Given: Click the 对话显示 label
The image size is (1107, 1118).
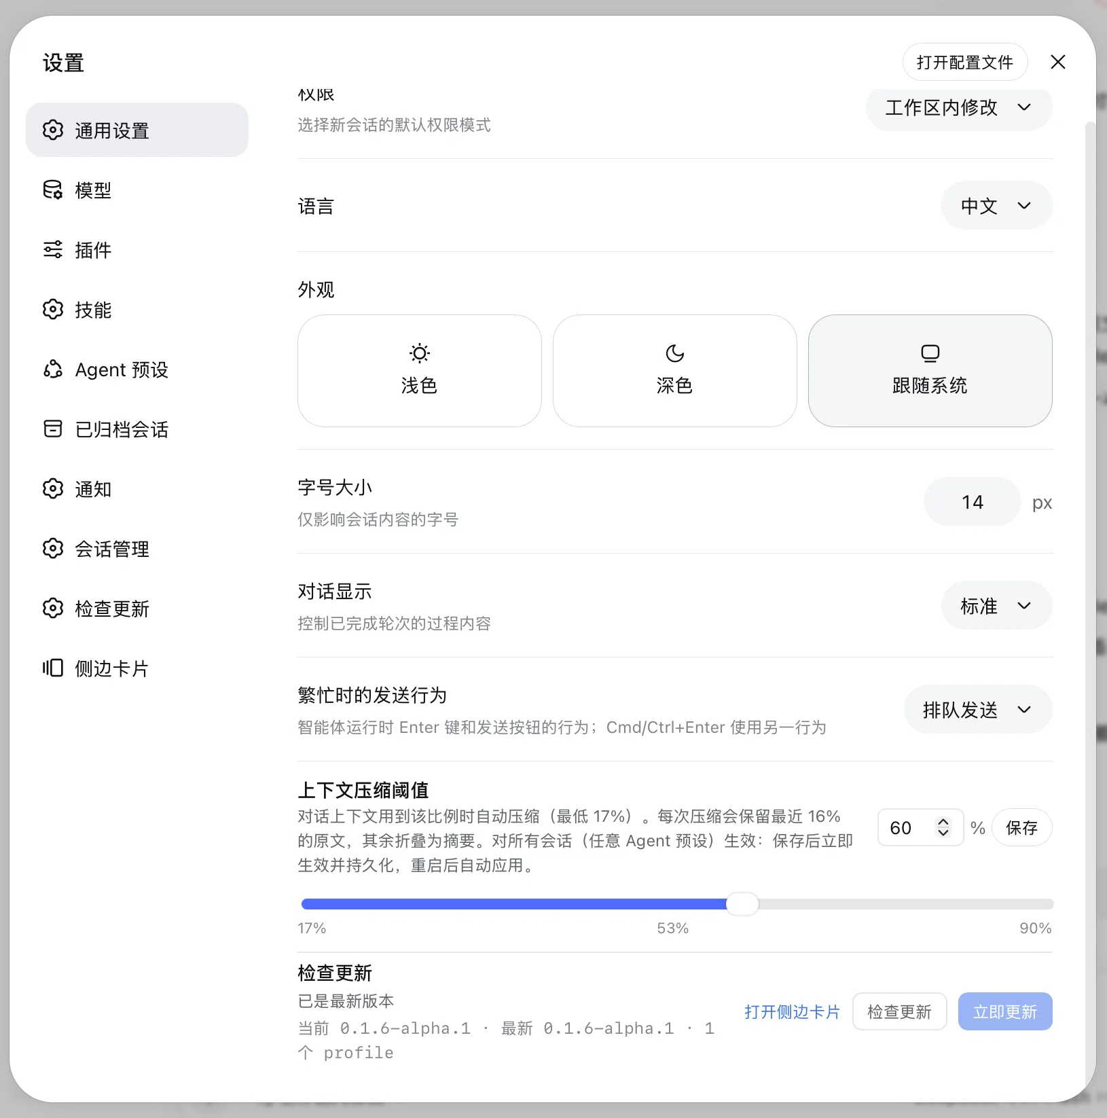Looking at the screenshot, I should point(335,591).
